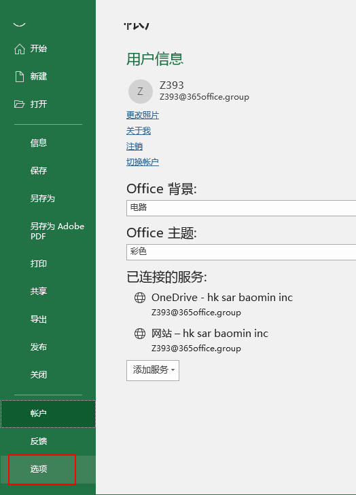Click the email Z393@365office.group under the name
The image size is (356, 495).
204,96
